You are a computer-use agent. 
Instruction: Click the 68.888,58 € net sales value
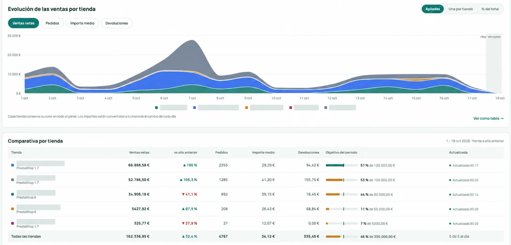coord(139,165)
